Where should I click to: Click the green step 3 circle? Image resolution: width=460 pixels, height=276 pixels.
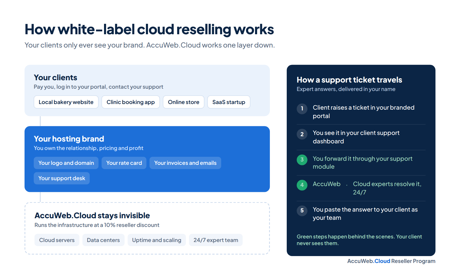click(302, 160)
